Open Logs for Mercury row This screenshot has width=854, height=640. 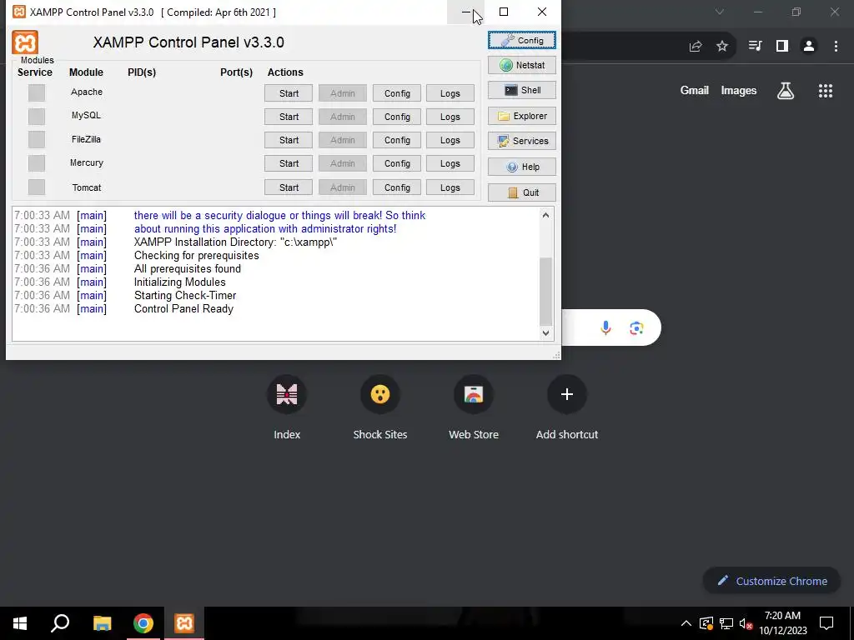[x=450, y=163]
